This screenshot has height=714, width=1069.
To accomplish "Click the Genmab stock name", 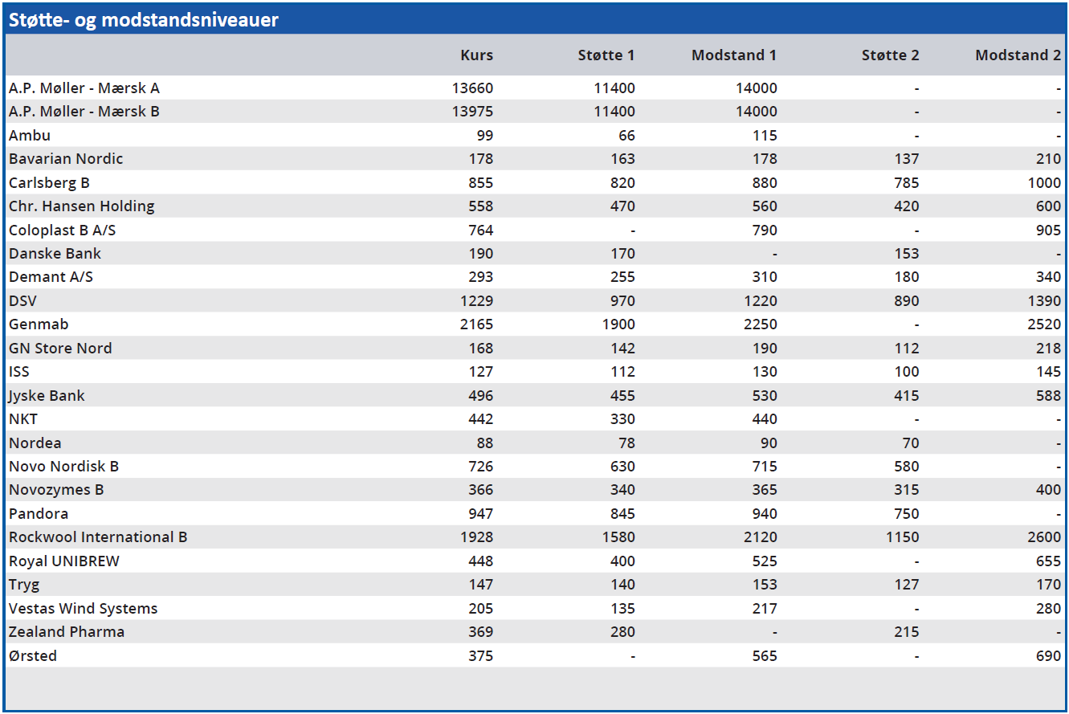I will [39, 324].
